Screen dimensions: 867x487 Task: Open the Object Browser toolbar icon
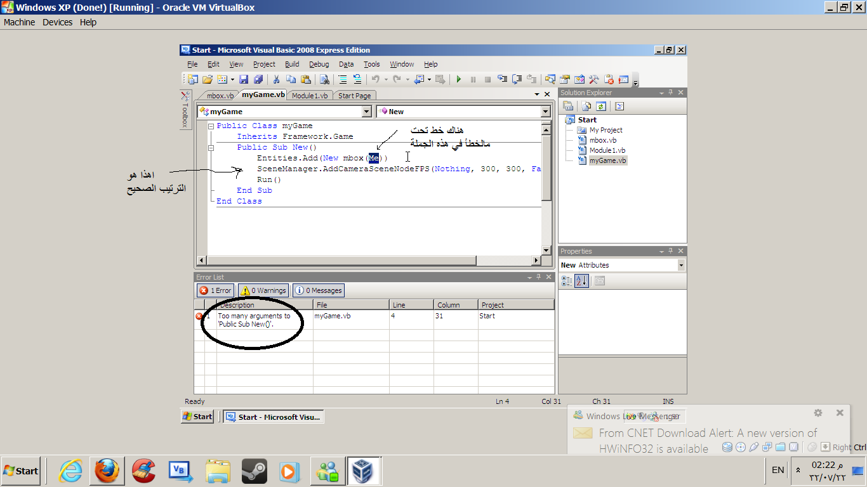point(579,79)
